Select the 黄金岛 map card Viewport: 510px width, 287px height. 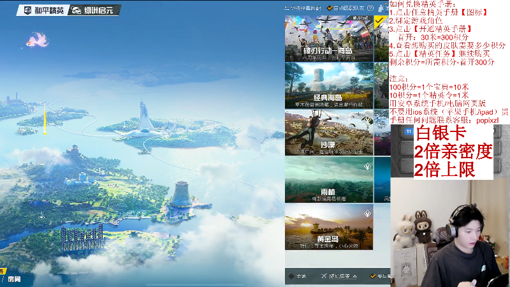[x=329, y=227]
